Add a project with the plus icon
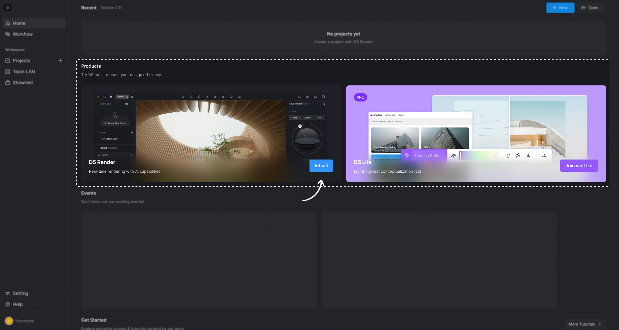 pos(60,61)
